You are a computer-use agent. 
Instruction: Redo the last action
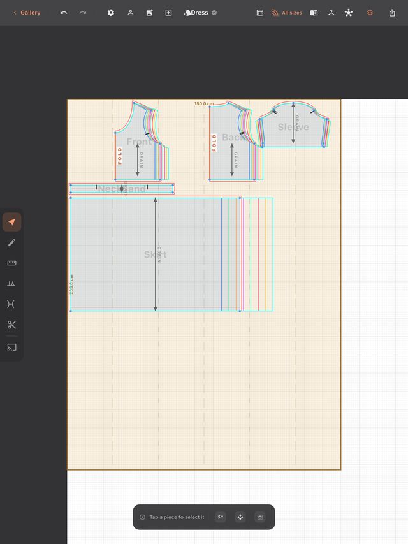point(83,13)
